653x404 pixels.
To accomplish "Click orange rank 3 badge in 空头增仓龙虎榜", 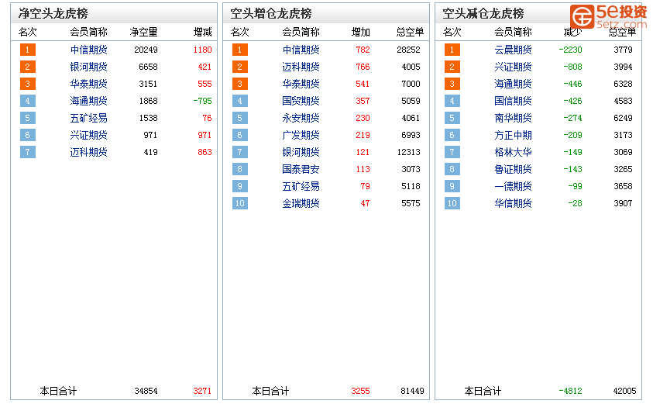I will click(240, 85).
